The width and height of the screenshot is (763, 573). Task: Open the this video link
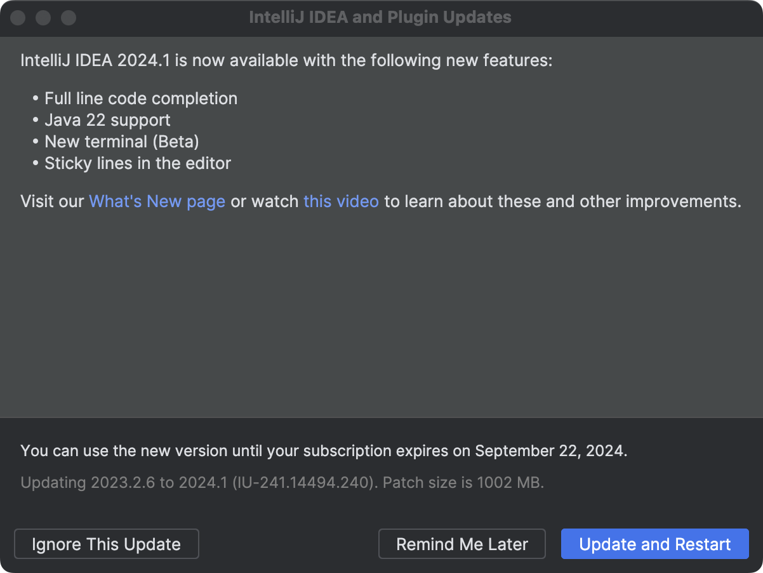[341, 201]
